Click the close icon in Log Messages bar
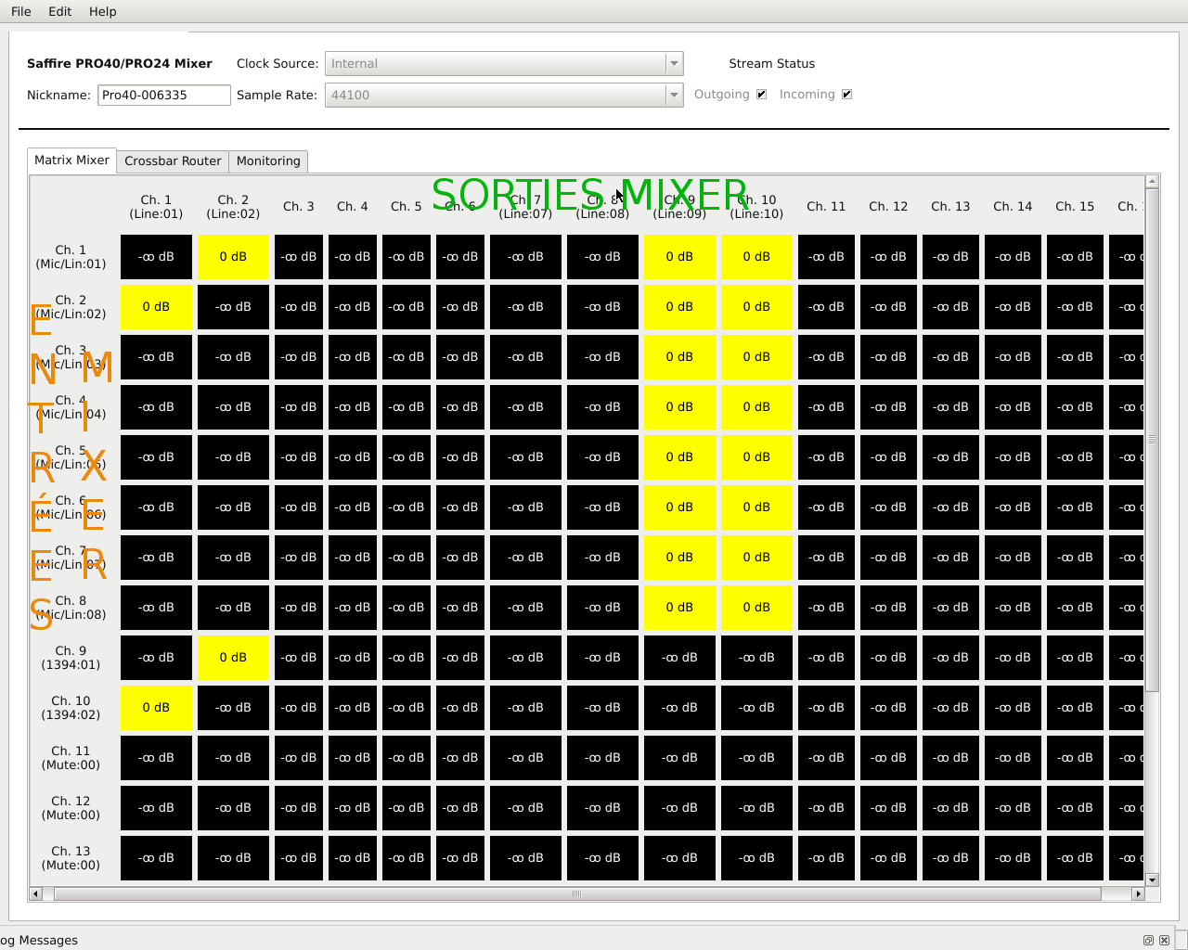Viewport: 1188px width, 950px height. tap(1165, 940)
